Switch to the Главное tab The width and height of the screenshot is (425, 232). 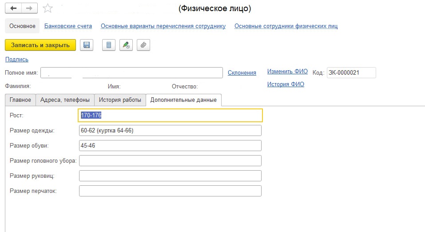pyautogui.click(x=20, y=100)
